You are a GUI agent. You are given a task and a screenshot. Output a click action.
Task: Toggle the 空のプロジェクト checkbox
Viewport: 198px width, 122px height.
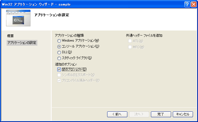click(59, 69)
